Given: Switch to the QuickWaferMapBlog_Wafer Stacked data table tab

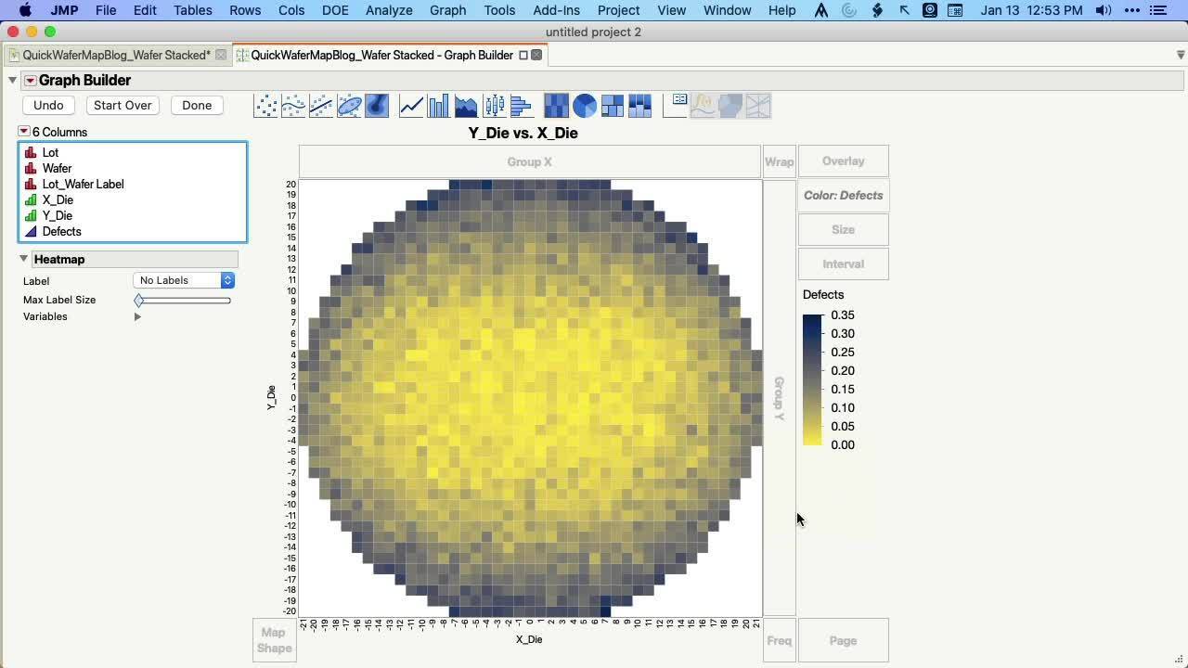Looking at the screenshot, I should [x=116, y=55].
